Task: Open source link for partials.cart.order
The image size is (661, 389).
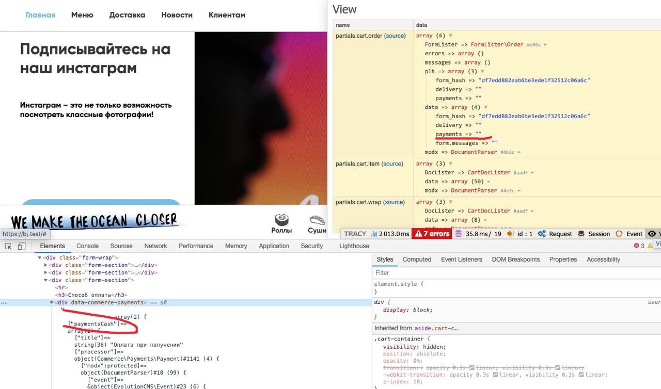Action: 395,36
